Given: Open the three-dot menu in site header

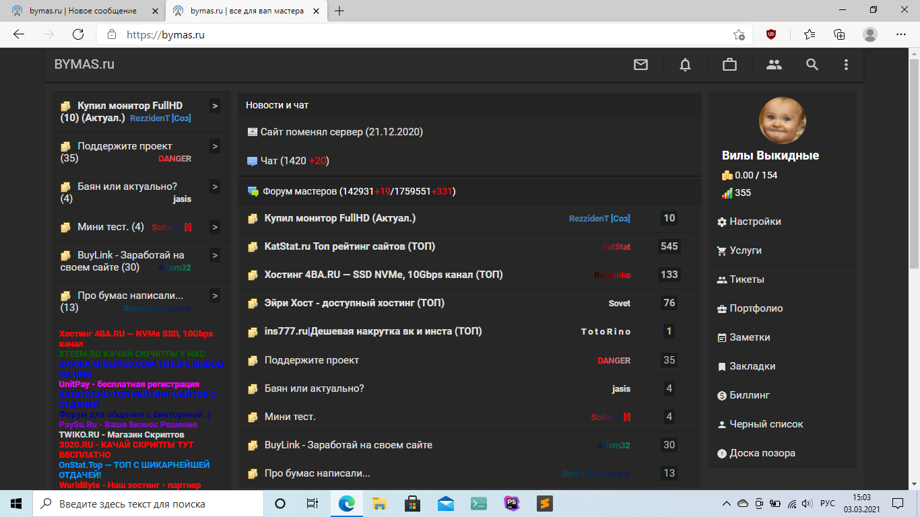Looking at the screenshot, I should (847, 65).
